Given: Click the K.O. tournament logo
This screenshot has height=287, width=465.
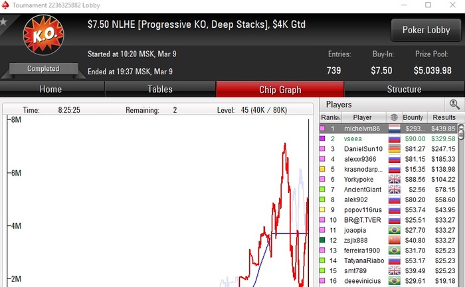Looking at the screenshot, I should tap(44, 35).
